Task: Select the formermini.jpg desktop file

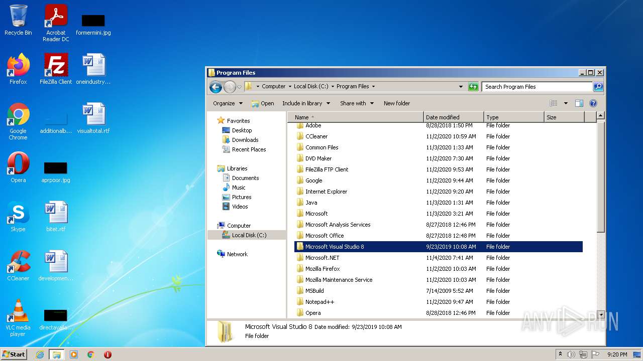Action: (93, 24)
